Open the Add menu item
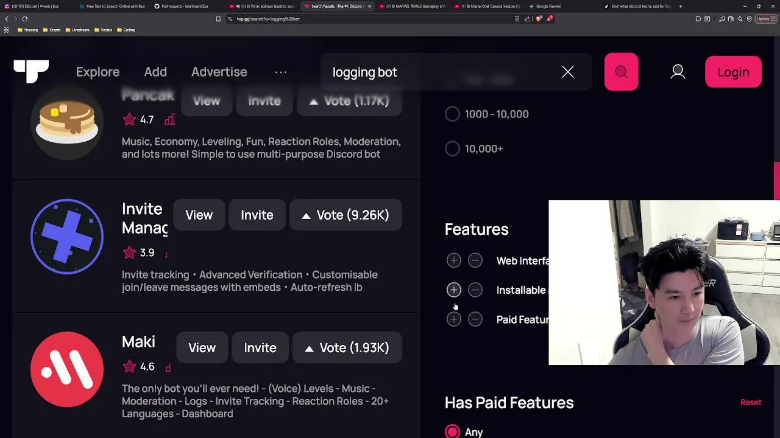Screen dimensions: 780x438 pyautogui.click(x=155, y=72)
